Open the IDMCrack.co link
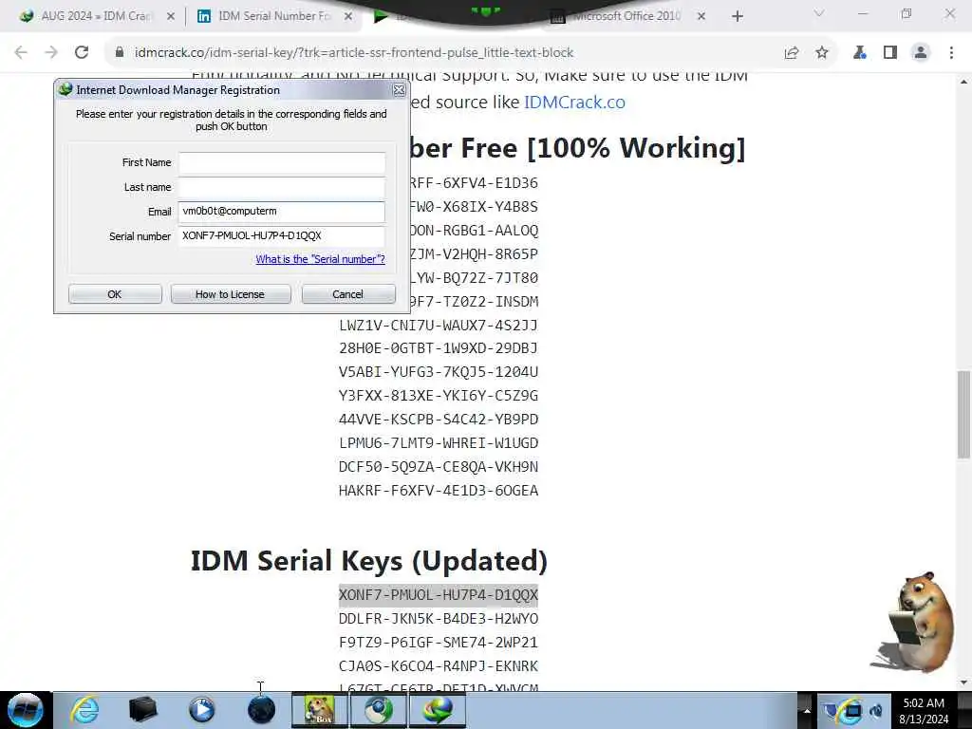Viewport: 972px width, 729px height. pos(574,102)
